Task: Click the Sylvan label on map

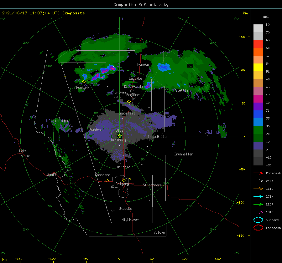Action: tap(120, 93)
